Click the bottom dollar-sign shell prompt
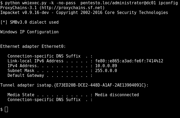Screen dimensions: 180x118 [2, 109]
